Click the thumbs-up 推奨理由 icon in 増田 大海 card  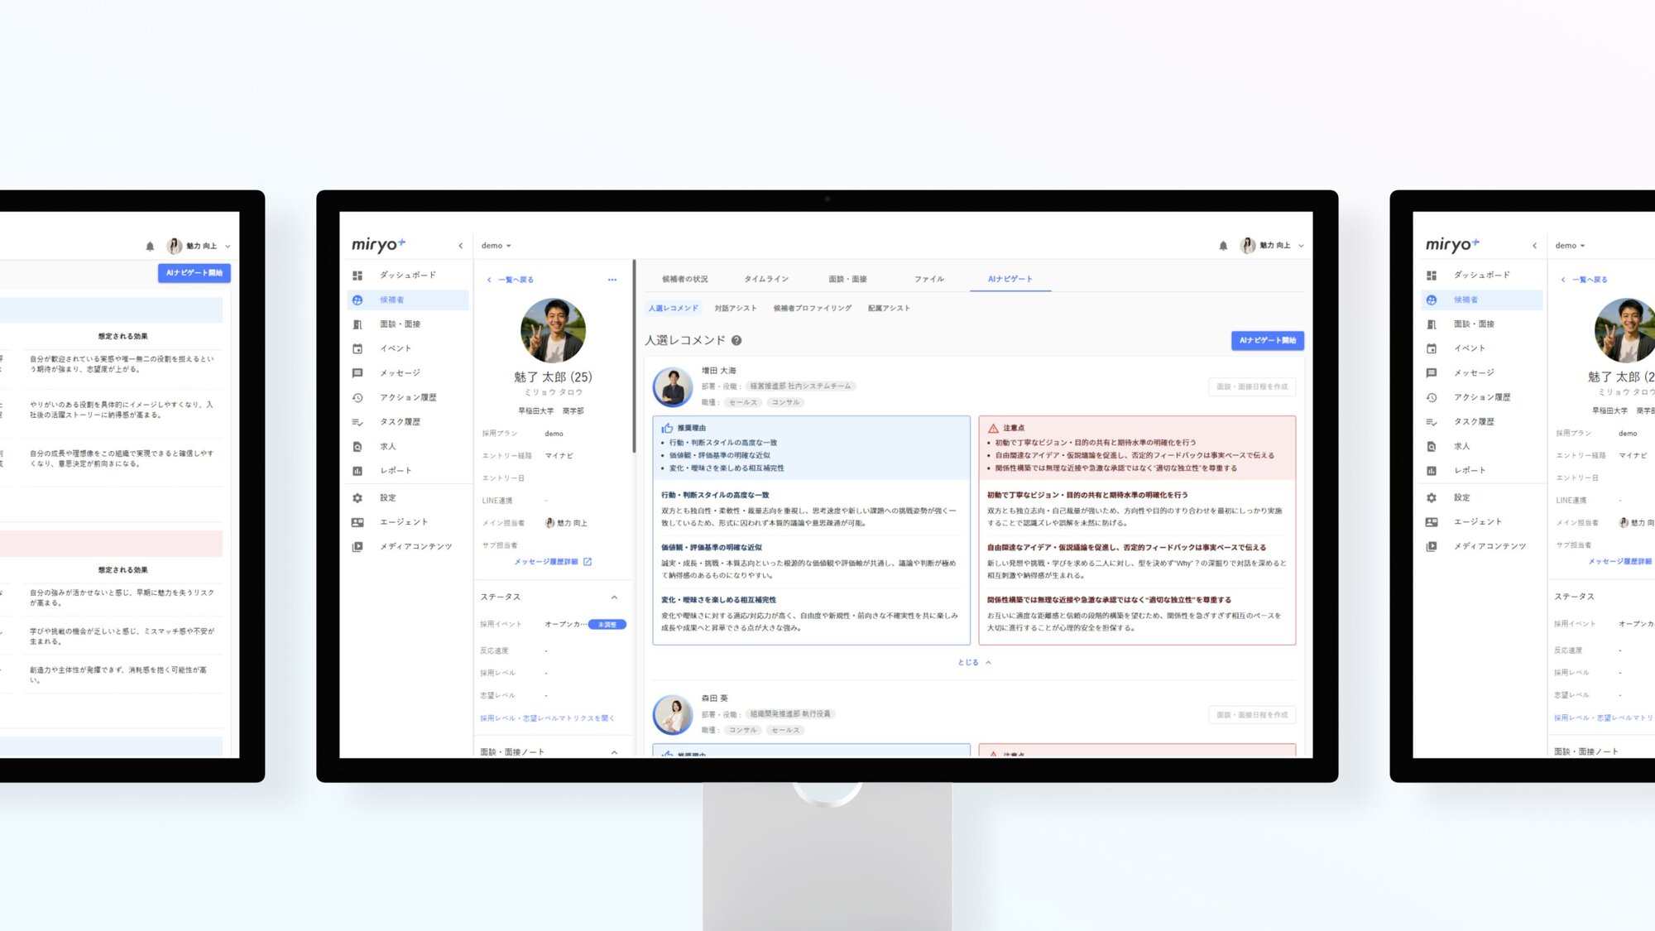click(667, 428)
